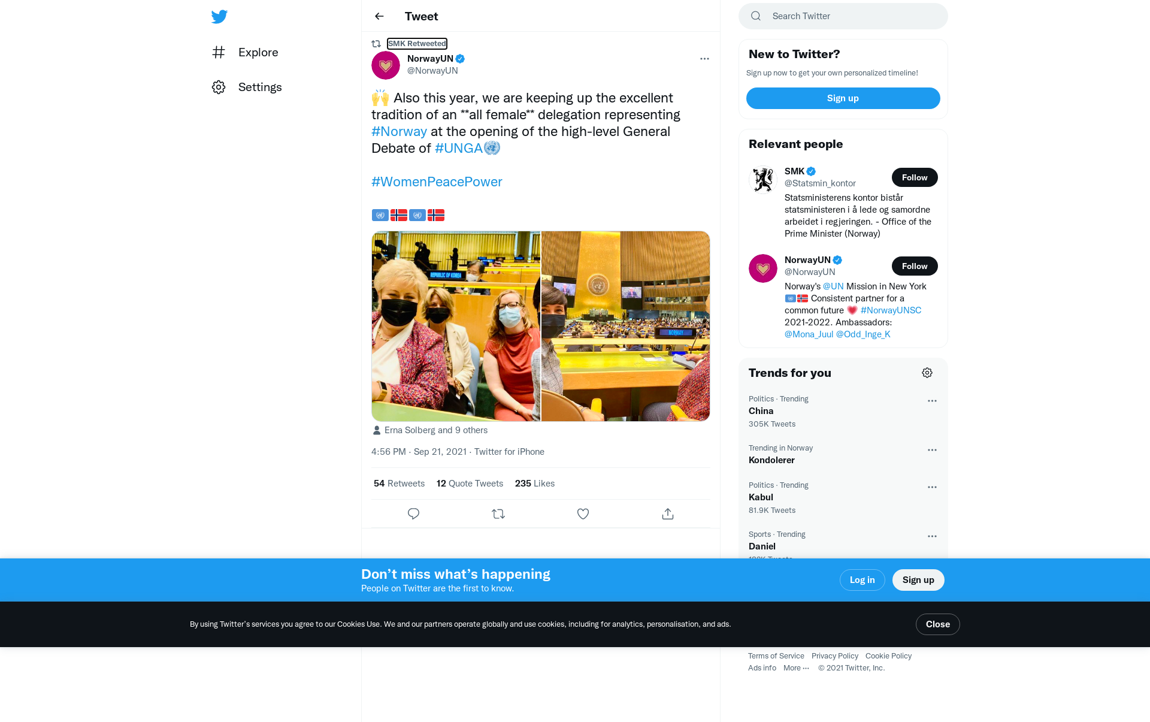Click the retweet icon below tweet
Viewport: 1150px width, 722px height.
point(498,514)
